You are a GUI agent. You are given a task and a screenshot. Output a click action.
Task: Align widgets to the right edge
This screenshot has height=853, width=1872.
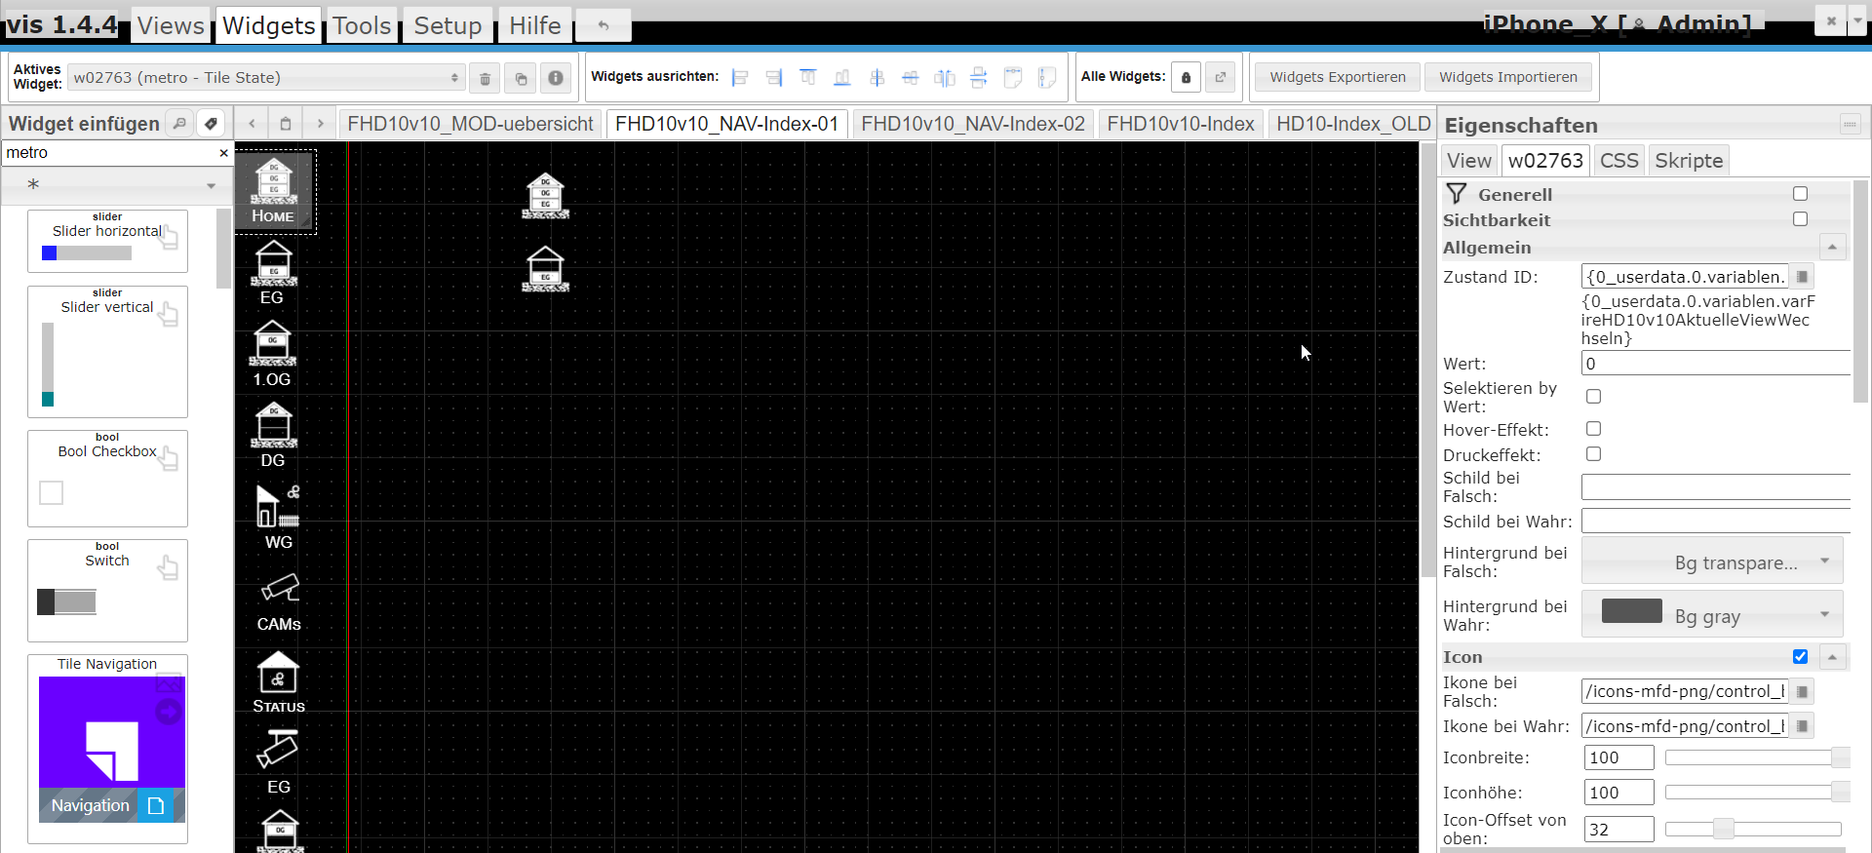click(774, 77)
